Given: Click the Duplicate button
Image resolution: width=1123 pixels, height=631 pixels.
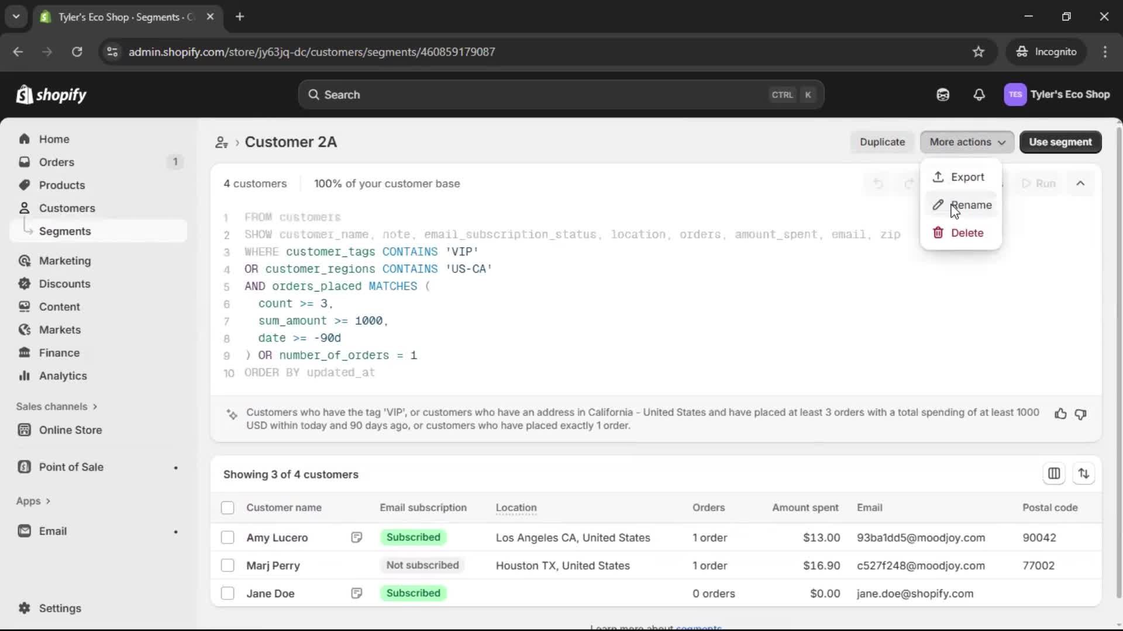Looking at the screenshot, I should [x=882, y=142].
